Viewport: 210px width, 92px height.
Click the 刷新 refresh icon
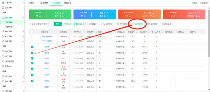(x=193, y=3)
